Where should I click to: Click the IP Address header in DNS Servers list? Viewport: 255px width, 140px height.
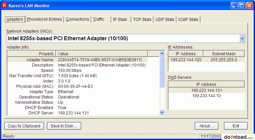(x=206, y=84)
